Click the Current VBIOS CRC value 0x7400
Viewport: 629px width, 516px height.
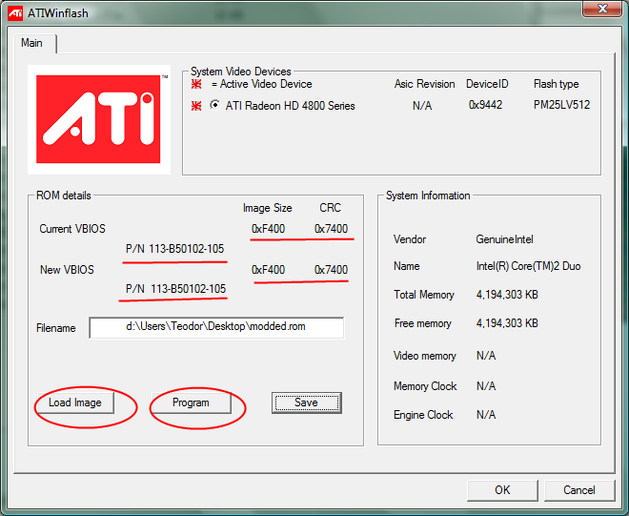click(331, 229)
